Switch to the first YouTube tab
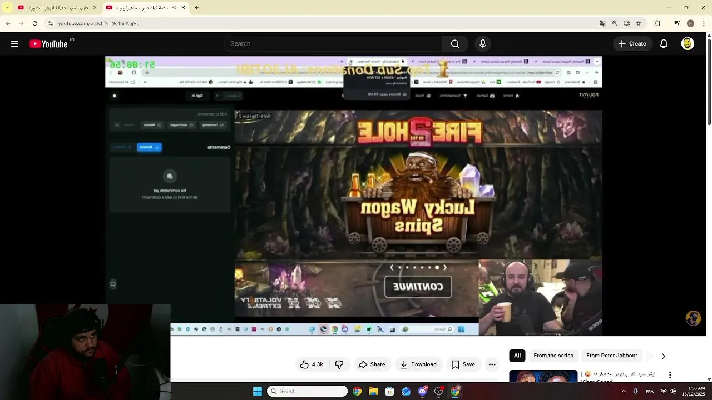The width and height of the screenshot is (712, 400). pos(58,7)
